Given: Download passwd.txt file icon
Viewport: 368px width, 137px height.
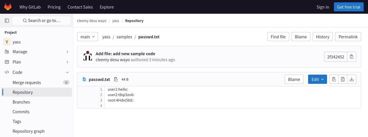Looking at the screenshot, I should tap(352, 79).
